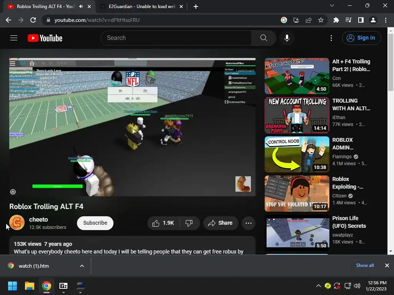Expand the video description box
Viewport: 394px width, 295px height.
pyautogui.click(x=132, y=245)
